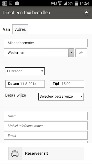
Task: Focus the Mobiel telefoonnummer field
Action: pyautogui.click(x=46, y=126)
